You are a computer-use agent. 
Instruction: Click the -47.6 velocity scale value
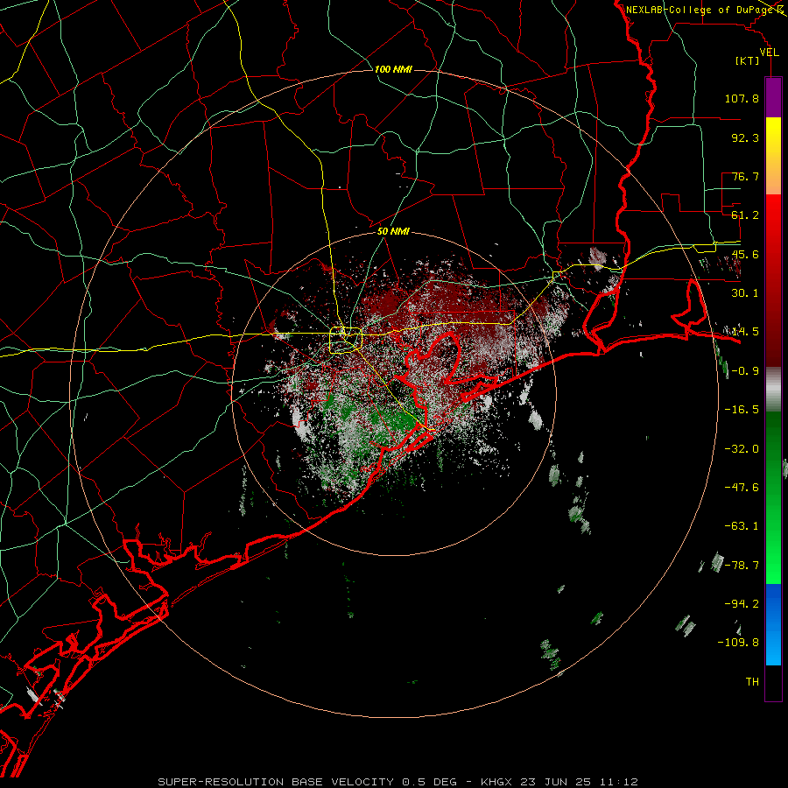pos(742,488)
